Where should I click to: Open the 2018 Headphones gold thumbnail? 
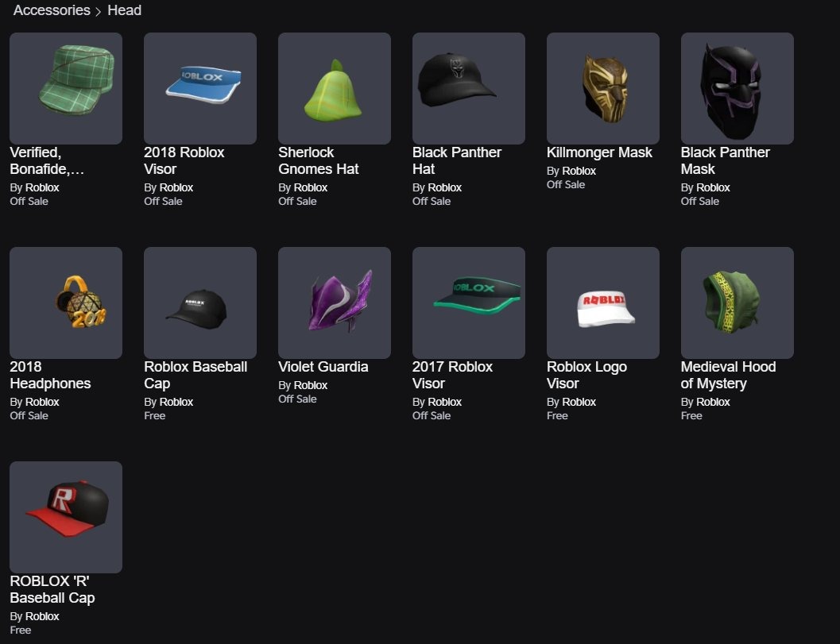point(66,303)
